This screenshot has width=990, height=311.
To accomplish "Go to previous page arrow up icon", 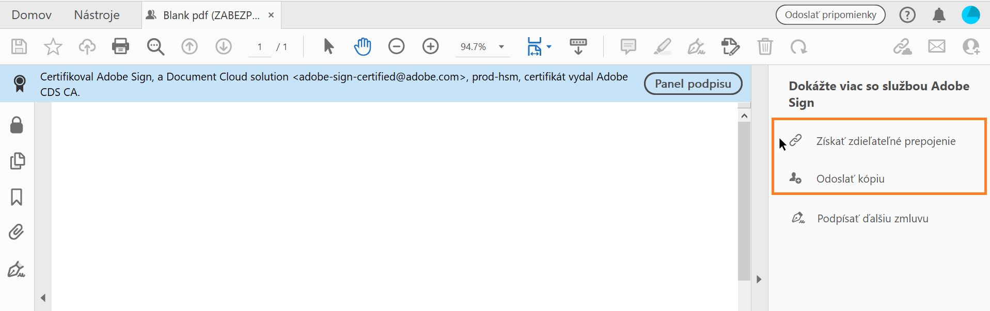I will pos(190,46).
